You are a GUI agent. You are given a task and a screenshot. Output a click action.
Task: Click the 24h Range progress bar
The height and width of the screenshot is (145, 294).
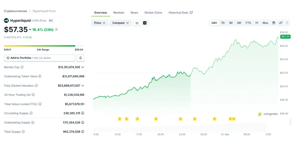[x=44, y=46]
